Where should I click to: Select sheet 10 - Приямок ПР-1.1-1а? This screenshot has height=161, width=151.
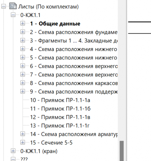coord(60,100)
